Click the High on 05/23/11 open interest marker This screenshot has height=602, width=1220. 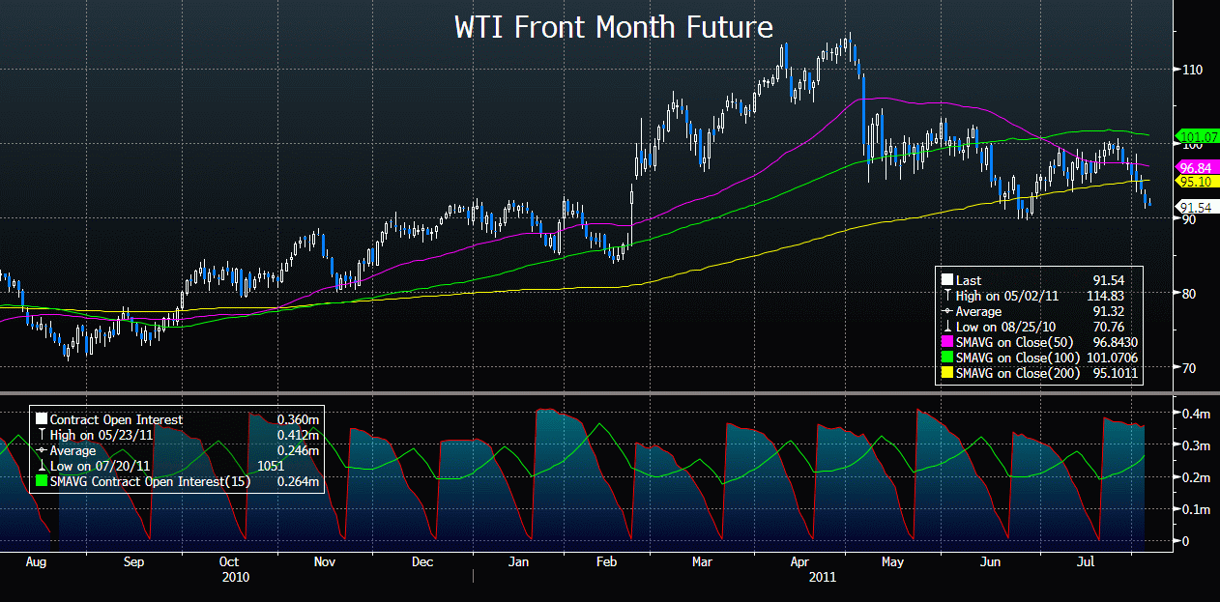click(42, 436)
